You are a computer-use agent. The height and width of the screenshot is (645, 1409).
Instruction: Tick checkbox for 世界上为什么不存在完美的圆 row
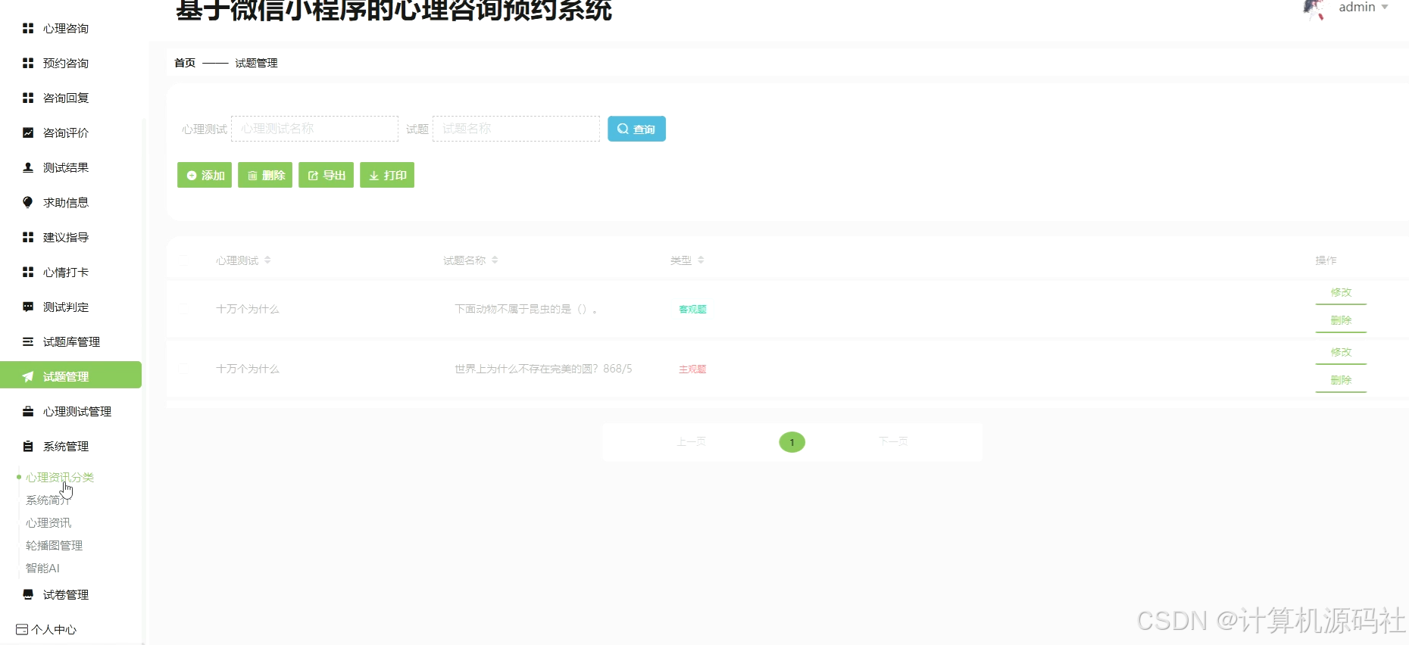(x=184, y=369)
